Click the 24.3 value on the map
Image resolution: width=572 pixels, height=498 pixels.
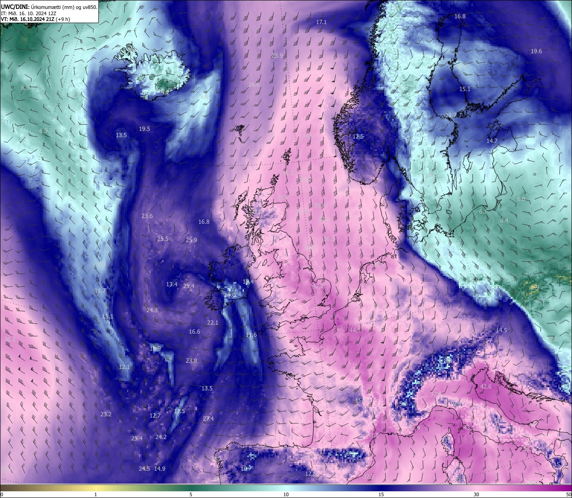pos(152,310)
